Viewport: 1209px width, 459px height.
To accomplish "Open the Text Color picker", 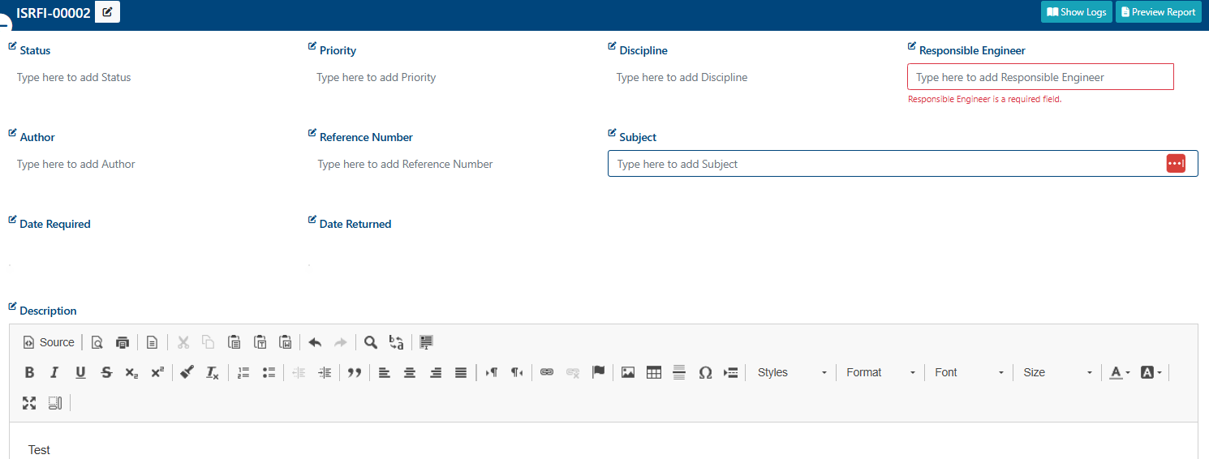I will [x=1120, y=372].
